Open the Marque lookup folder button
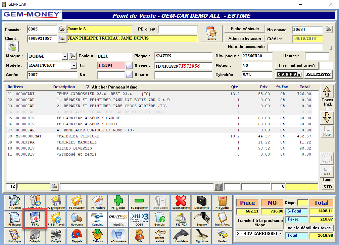Image resolution: width=339 pixels, height=245 pixels. pyautogui.click(x=72, y=56)
